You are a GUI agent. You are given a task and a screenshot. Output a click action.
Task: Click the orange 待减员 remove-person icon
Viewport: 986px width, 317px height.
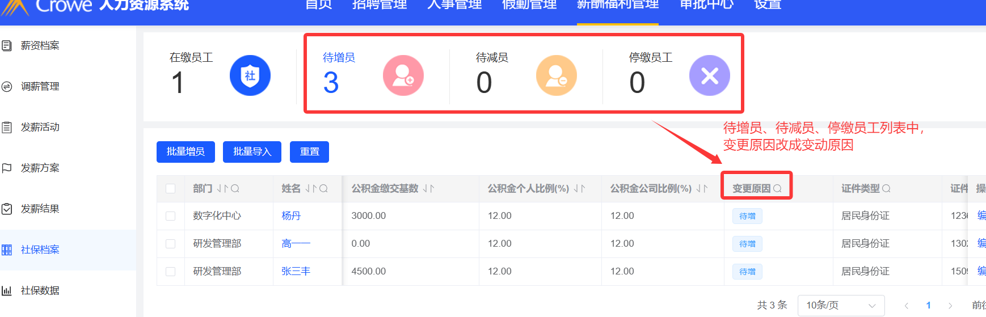tap(557, 75)
